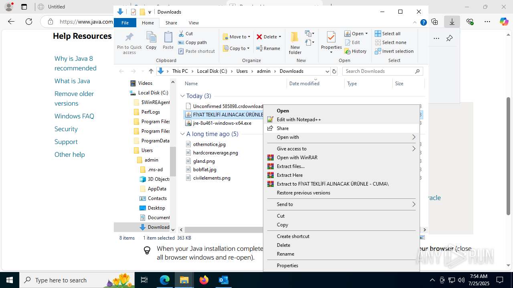
Task: Expand the Open with submenu
Action: [x=341, y=137]
